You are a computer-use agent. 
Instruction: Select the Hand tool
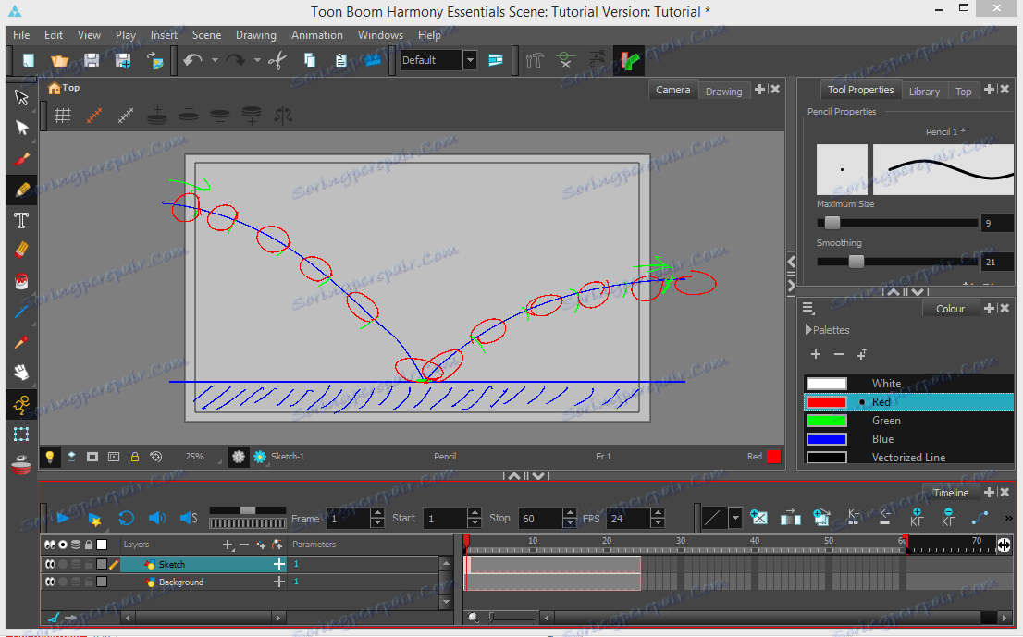tap(22, 373)
